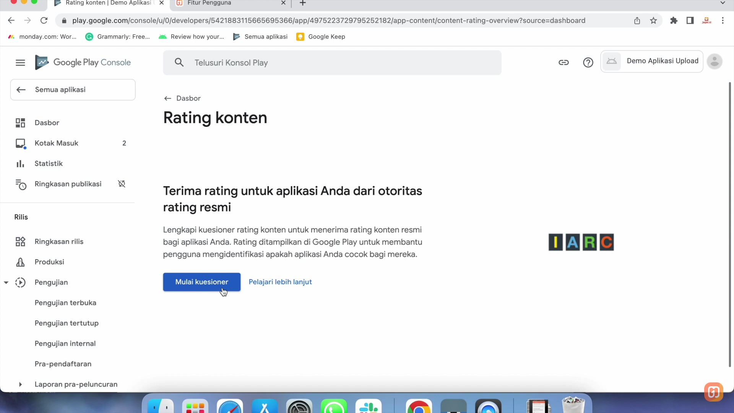Expand Laporan pra-peluncuran
The height and width of the screenshot is (413, 734).
tap(20, 384)
